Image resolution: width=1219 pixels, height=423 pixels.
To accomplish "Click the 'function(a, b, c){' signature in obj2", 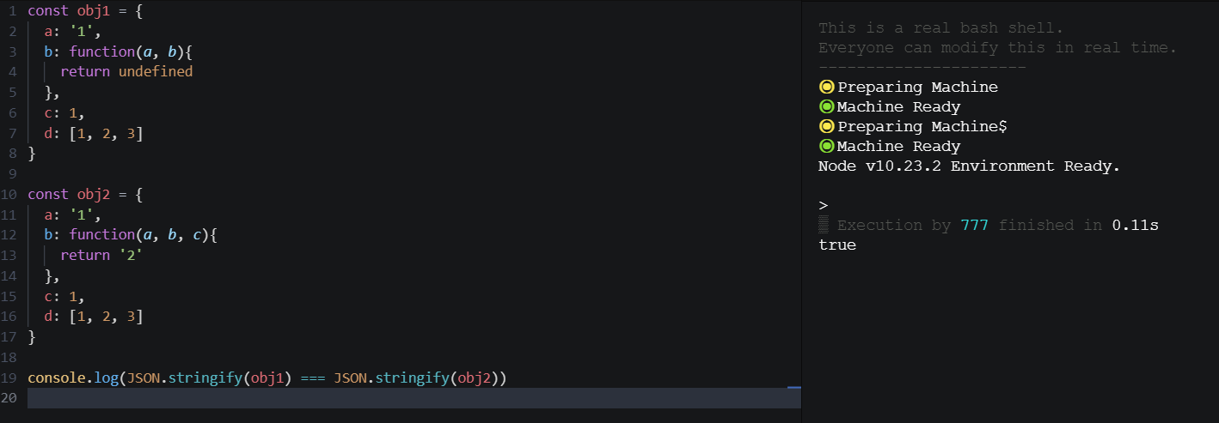I will tap(144, 235).
